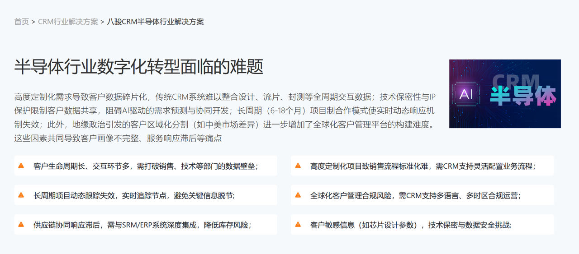Click the warning icon beside 客户生命周期长

tap(21, 166)
